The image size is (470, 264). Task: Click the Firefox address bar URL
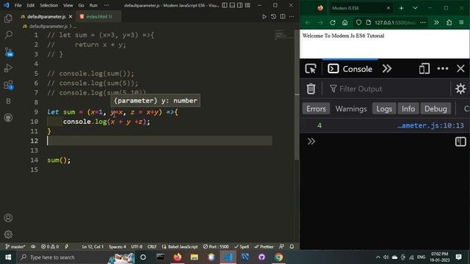pos(394,23)
